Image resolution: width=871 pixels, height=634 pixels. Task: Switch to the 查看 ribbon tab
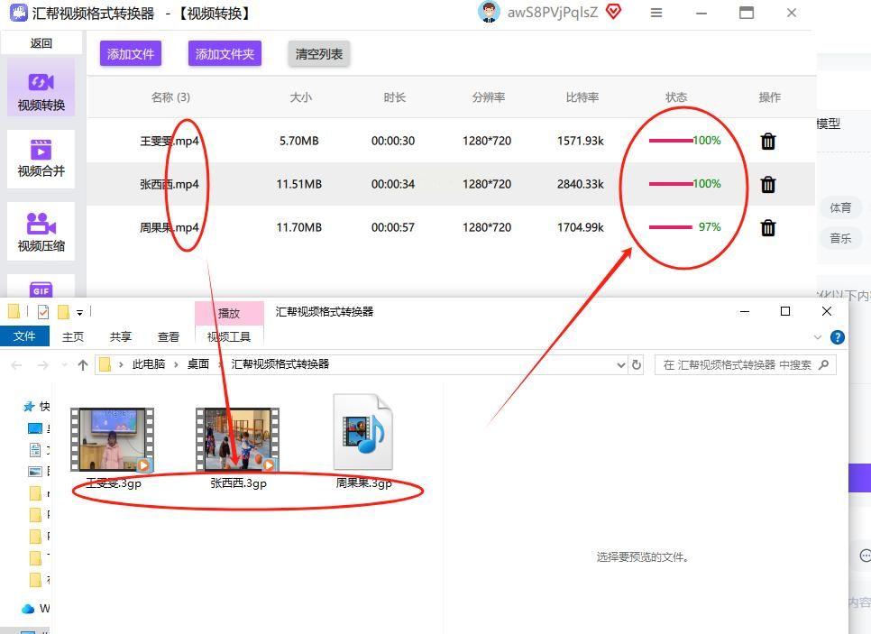[x=169, y=336]
